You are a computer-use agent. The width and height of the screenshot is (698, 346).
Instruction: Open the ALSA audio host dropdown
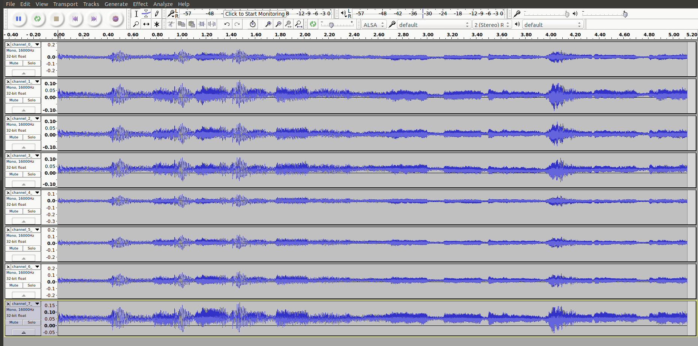coord(373,24)
